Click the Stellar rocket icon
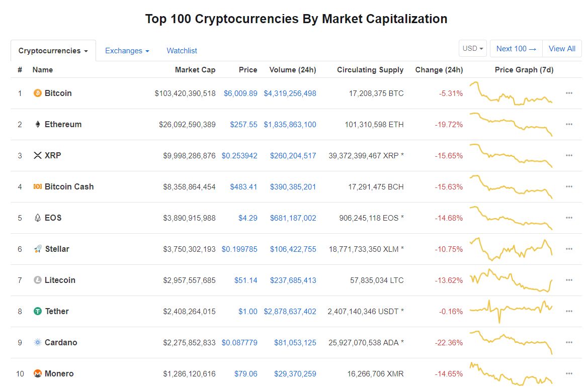Screen dimensions: 587x389 tap(38, 249)
